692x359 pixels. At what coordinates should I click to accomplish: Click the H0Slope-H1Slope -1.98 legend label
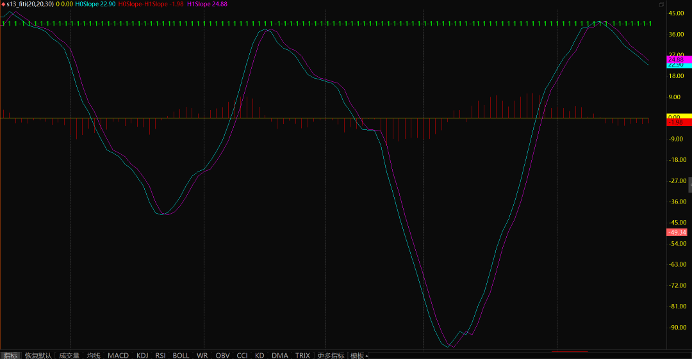[151, 4]
